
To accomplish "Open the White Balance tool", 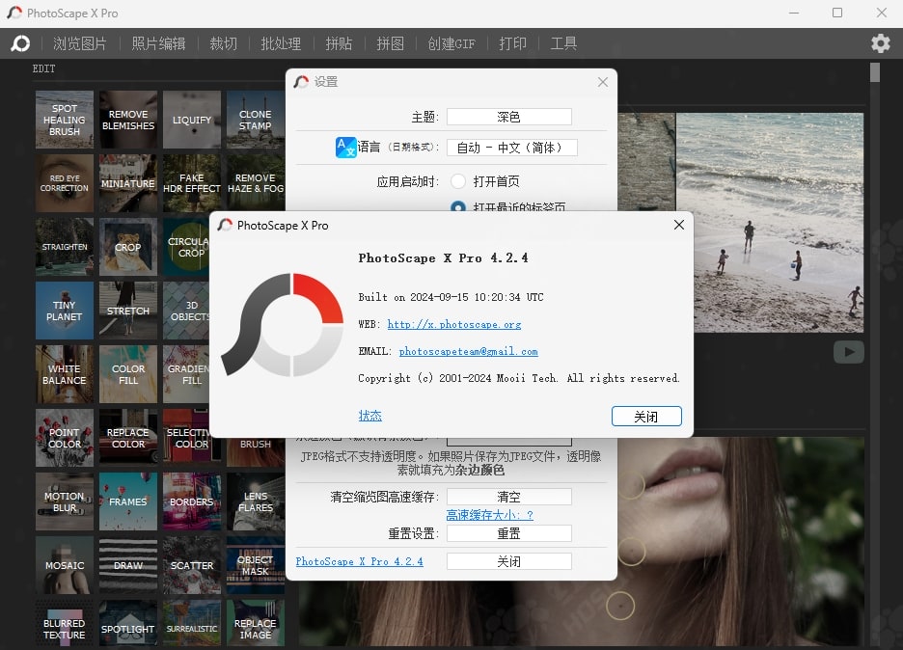I will tap(65, 374).
